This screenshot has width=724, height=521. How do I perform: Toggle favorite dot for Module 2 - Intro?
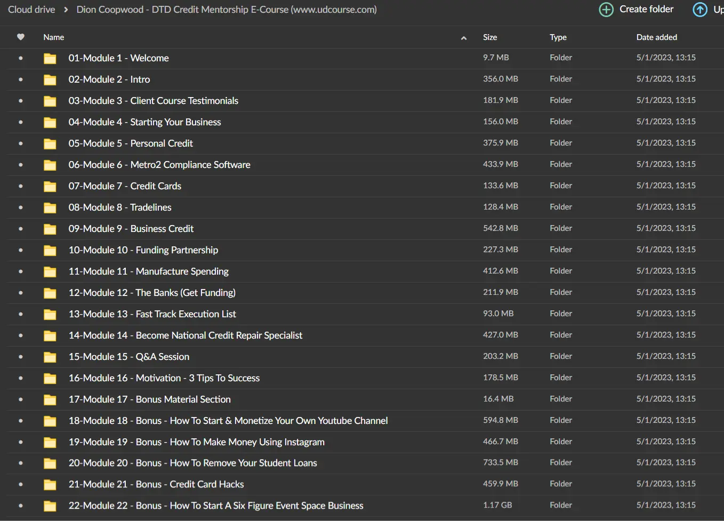(x=21, y=79)
